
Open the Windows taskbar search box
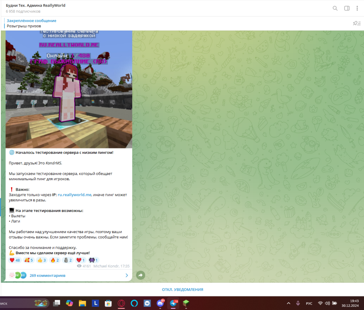[x=24, y=303]
